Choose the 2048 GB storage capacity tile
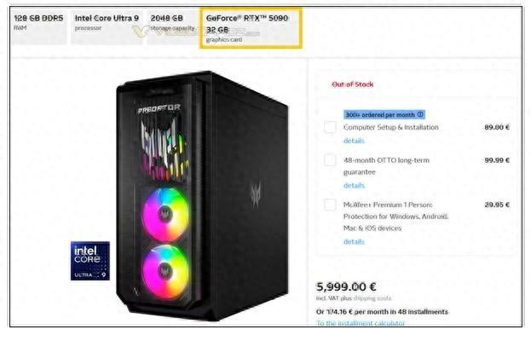Screen dimensions: 531x341 (x=173, y=27)
